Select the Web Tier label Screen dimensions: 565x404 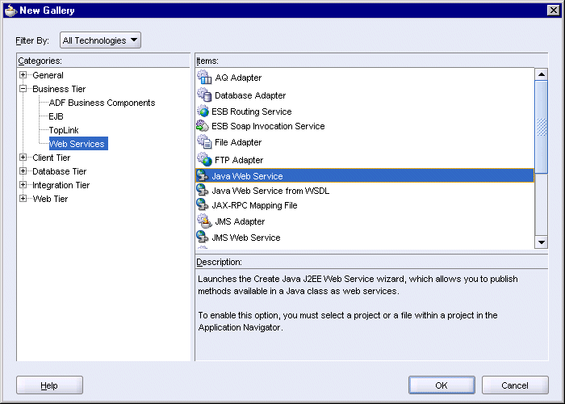click(x=50, y=199)
